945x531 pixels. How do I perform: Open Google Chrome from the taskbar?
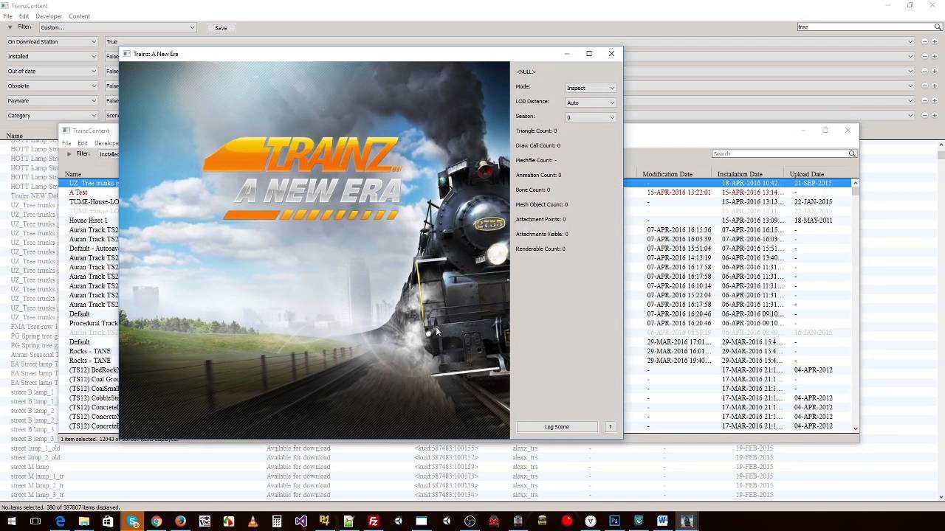(157, 521)
